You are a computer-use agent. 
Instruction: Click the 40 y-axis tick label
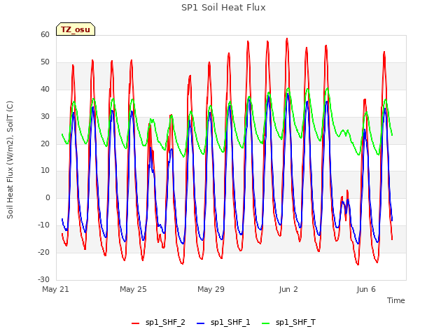[45, 89]
